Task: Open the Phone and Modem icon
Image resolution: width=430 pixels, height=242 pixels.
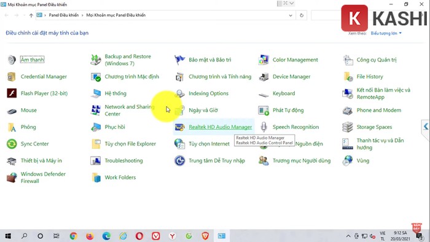Action: pos(348,111)
